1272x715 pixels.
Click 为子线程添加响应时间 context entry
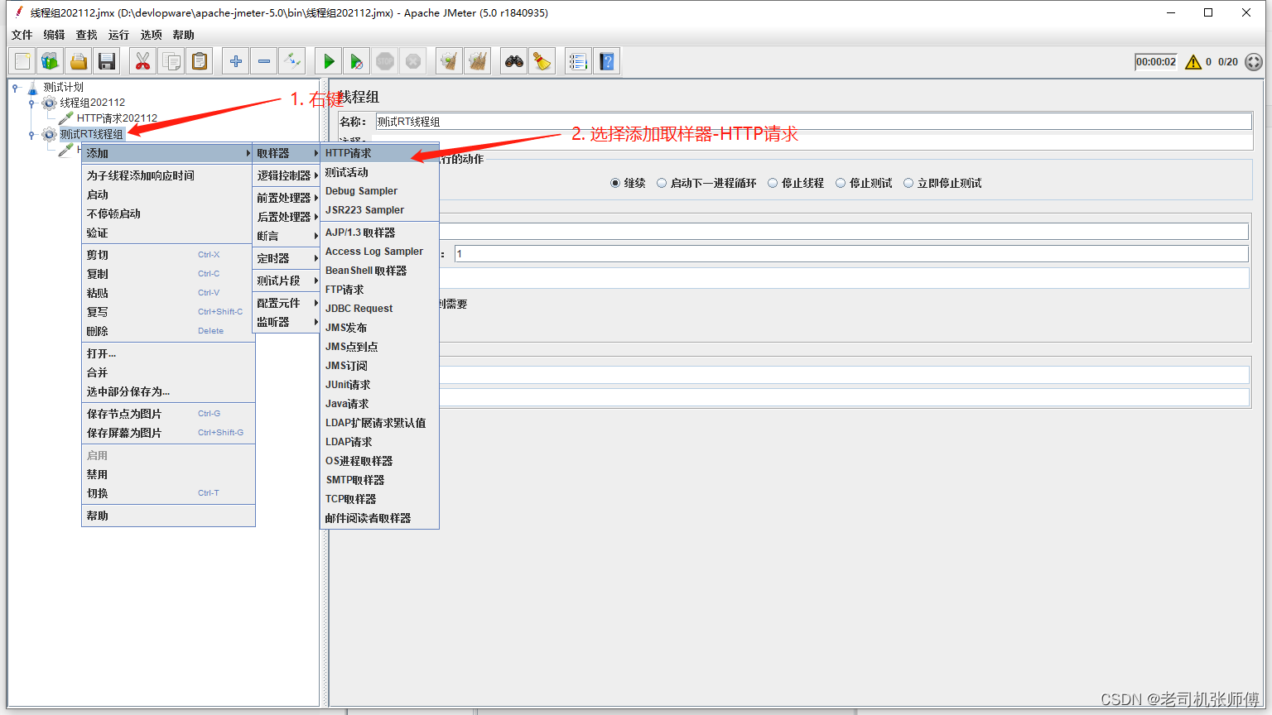click(x=168, y=175)
